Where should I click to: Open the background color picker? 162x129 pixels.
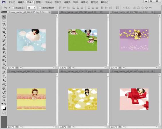coord(5,109)
